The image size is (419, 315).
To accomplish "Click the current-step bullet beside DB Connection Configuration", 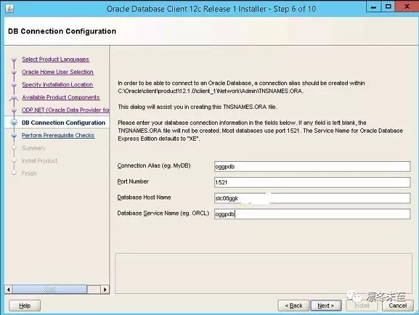I will pos(14,122).
